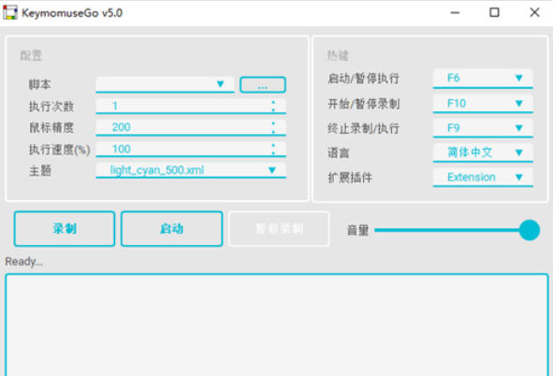Click the 扩展插件 label
This screenshot has height=376, width=553.
pyautogui.click(x=350, y=178)
